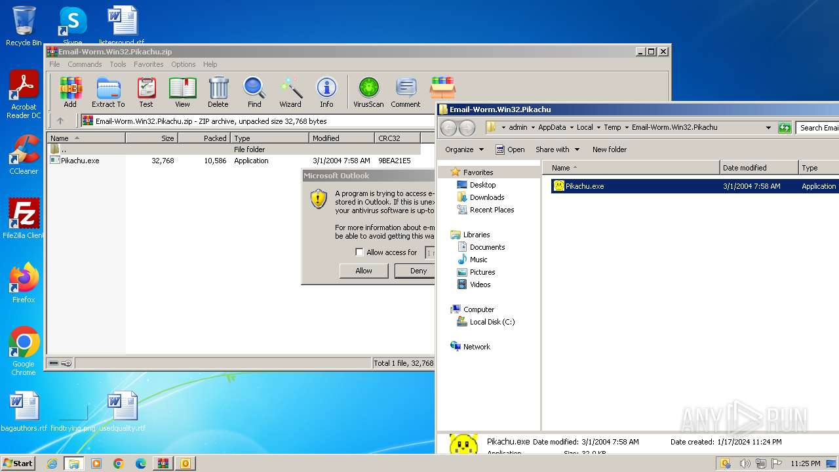Screen dimensions: 839x472
Task: Click the Info icon in WinRAR
Action: point(326,92)
